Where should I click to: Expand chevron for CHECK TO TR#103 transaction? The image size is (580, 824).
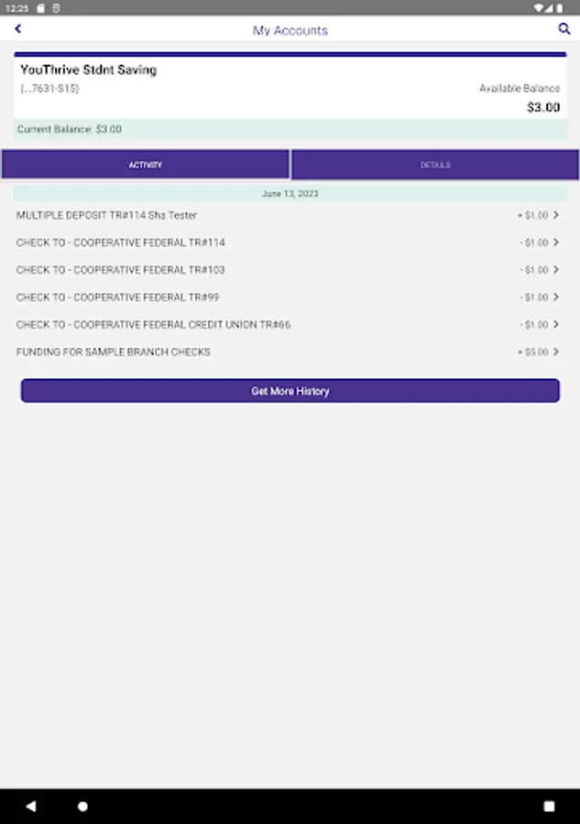click(x=556, y=269)
